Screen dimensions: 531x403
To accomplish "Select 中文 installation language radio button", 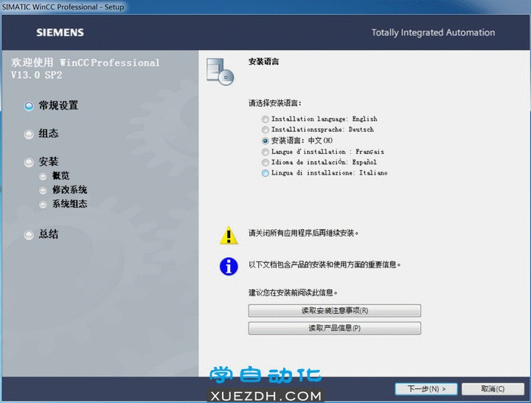I will [x=265, y=141].
